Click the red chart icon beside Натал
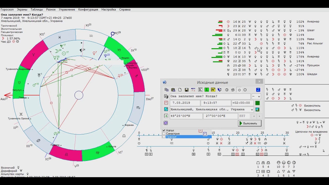Screen dimensions: 329x185 pyautogui.click(x=200, y=131)
